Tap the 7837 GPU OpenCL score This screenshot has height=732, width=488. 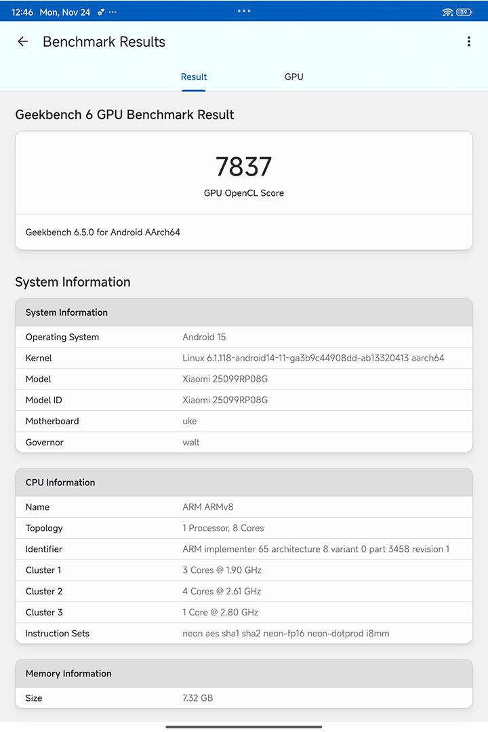coord(243,167)
